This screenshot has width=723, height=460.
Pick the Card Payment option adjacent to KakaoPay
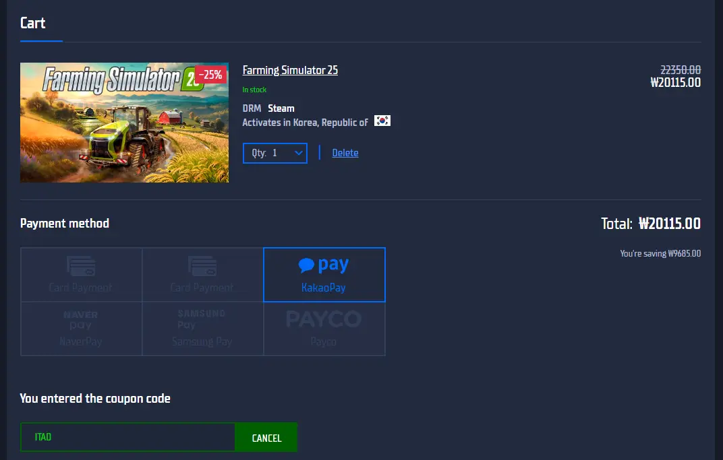pyautogui.click(x=203, y=275)
